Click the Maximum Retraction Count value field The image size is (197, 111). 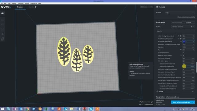click(x=188, y=75)
